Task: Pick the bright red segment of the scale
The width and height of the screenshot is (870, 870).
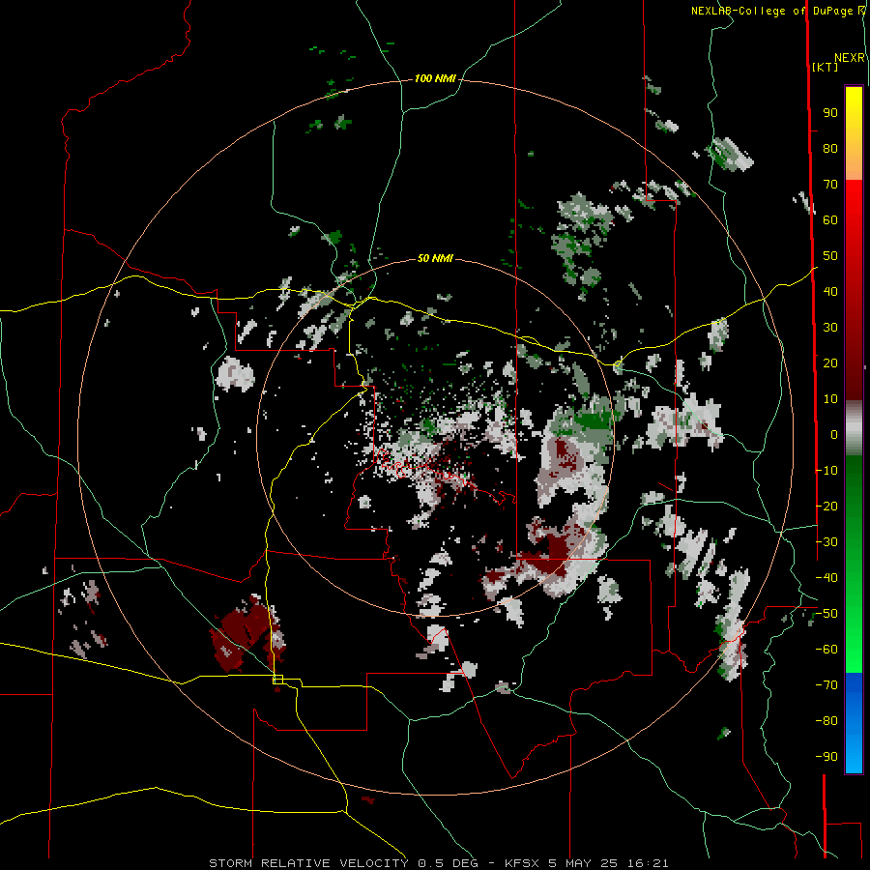Action: pos(854,203)
